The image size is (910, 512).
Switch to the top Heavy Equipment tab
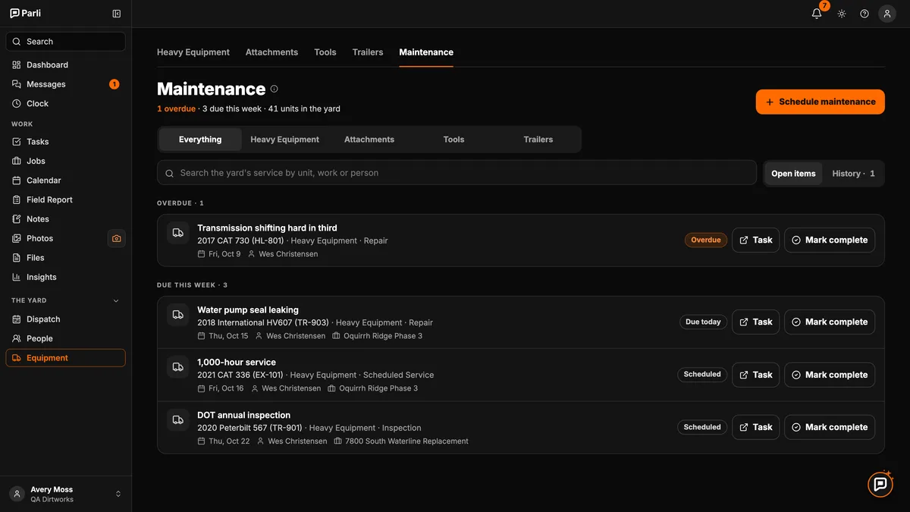(193, 52)
